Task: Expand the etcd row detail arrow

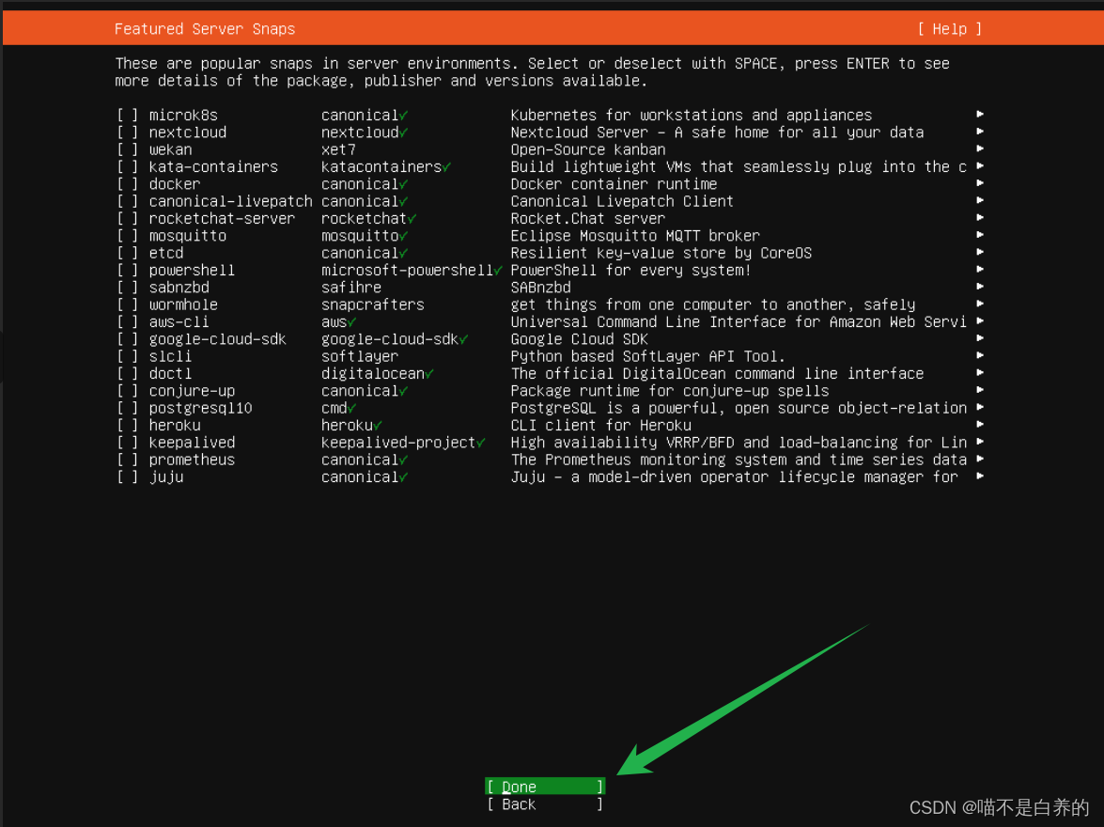Action: click(x=980, y=252)
